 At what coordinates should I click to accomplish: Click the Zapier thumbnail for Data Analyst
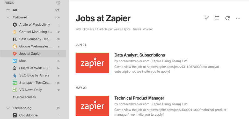(92, 63)
